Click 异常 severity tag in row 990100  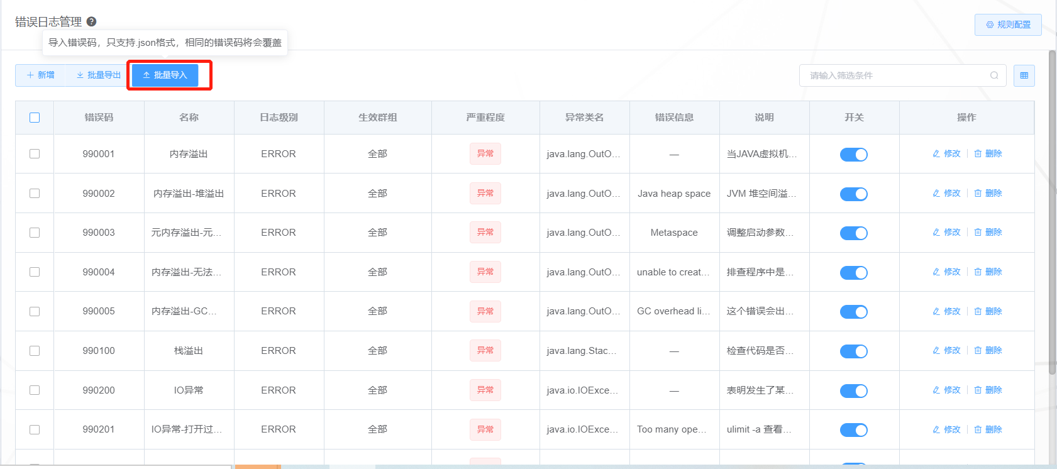485,350
